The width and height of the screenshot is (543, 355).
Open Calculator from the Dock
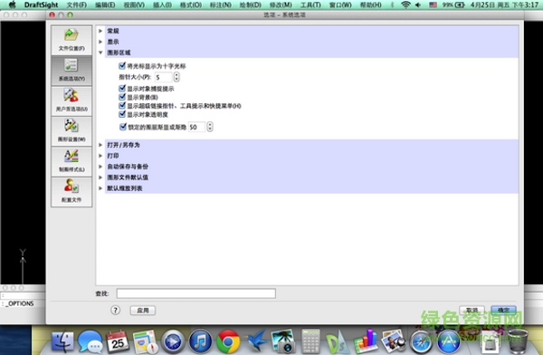tap(310, 341)
